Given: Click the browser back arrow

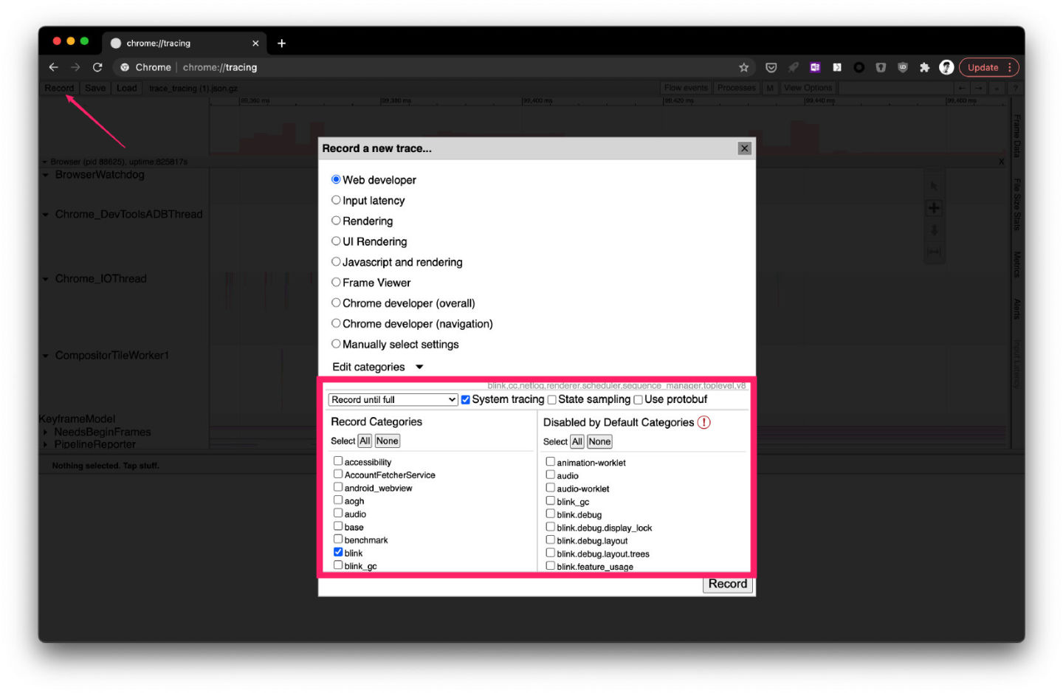Looking at the screenshot, I should coord(53,67).
